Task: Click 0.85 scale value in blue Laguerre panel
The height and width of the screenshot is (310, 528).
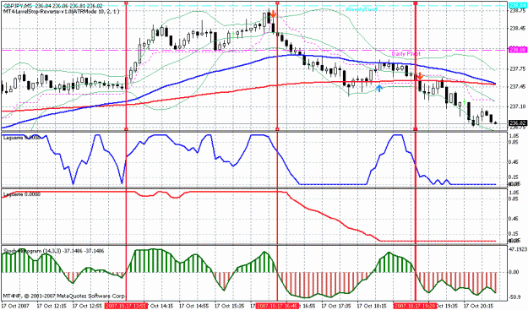Action: pos(514,142)
